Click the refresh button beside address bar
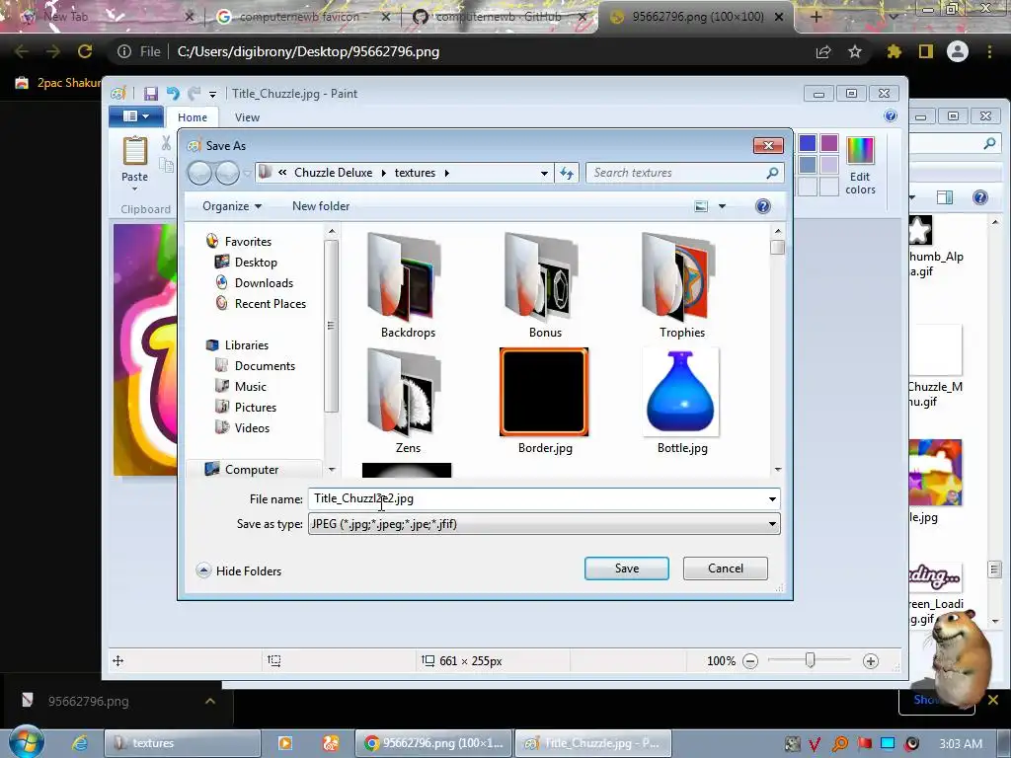The height and width of the screenshot is (758, 1011). (x=567, y=173)
